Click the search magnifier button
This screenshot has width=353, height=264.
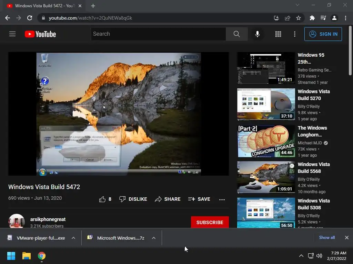236,34
